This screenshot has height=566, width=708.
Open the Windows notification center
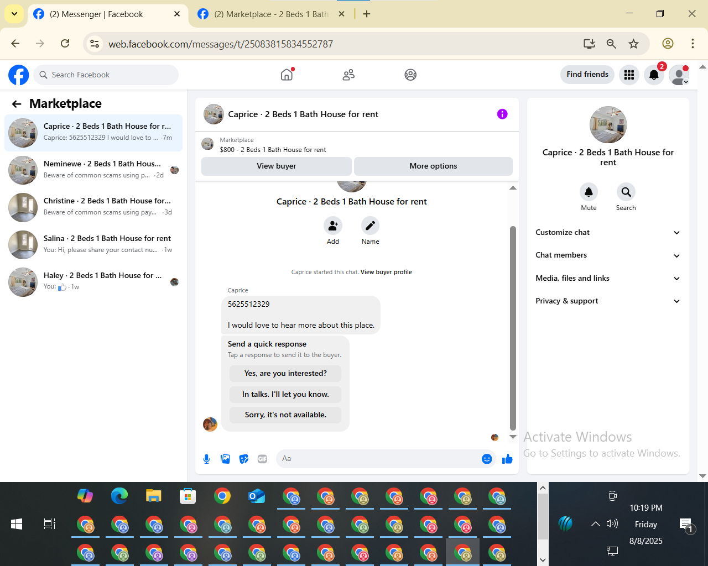point(686,525)
